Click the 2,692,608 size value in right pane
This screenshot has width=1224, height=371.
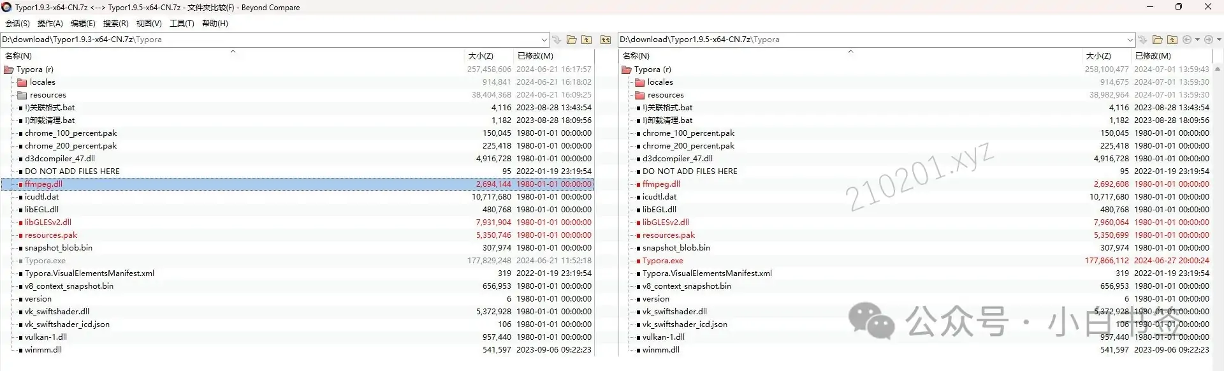[1111, 184]
